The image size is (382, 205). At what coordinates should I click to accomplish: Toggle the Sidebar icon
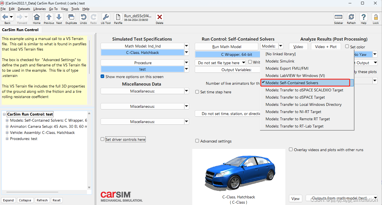339,17
